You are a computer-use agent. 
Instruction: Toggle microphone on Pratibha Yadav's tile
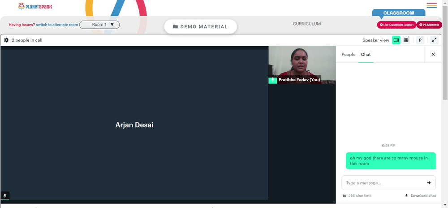click(272, 80)
